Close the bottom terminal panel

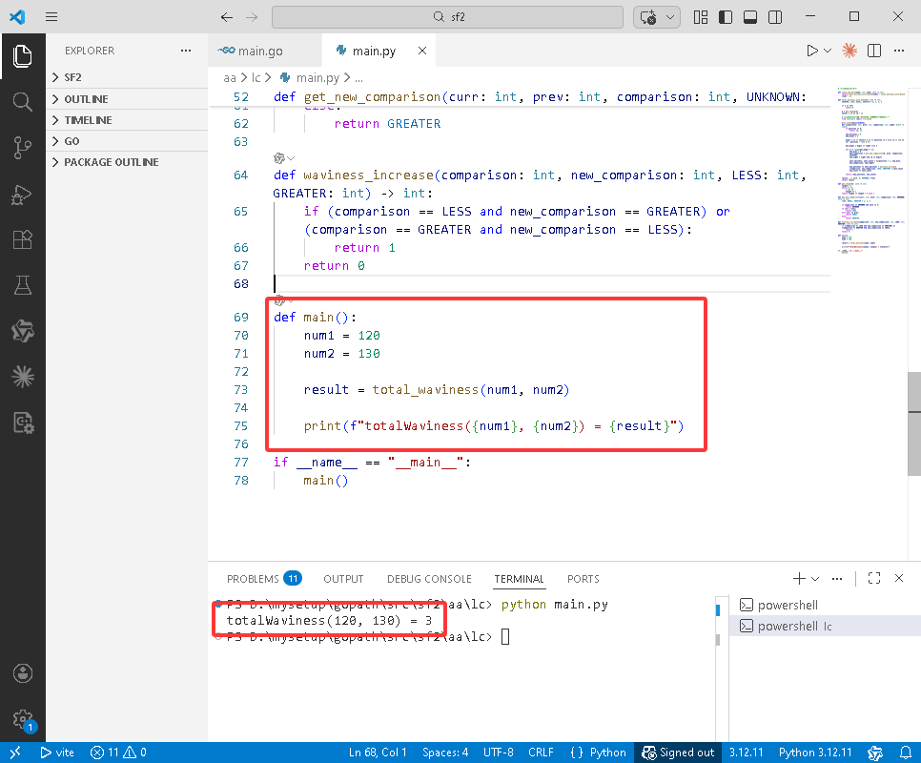pos(899,579)
